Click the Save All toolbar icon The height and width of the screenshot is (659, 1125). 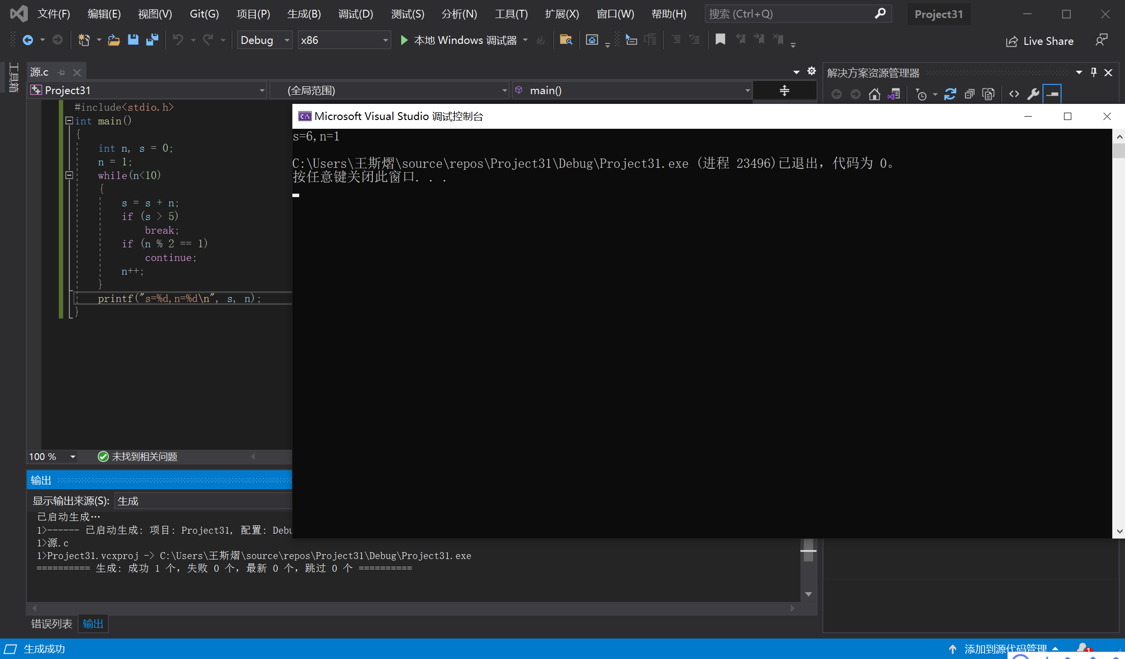[x=152, y=40]
